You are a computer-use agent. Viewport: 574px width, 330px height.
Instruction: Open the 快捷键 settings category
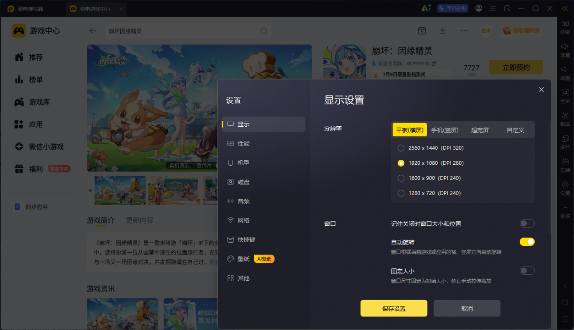(x=264, y=239)
